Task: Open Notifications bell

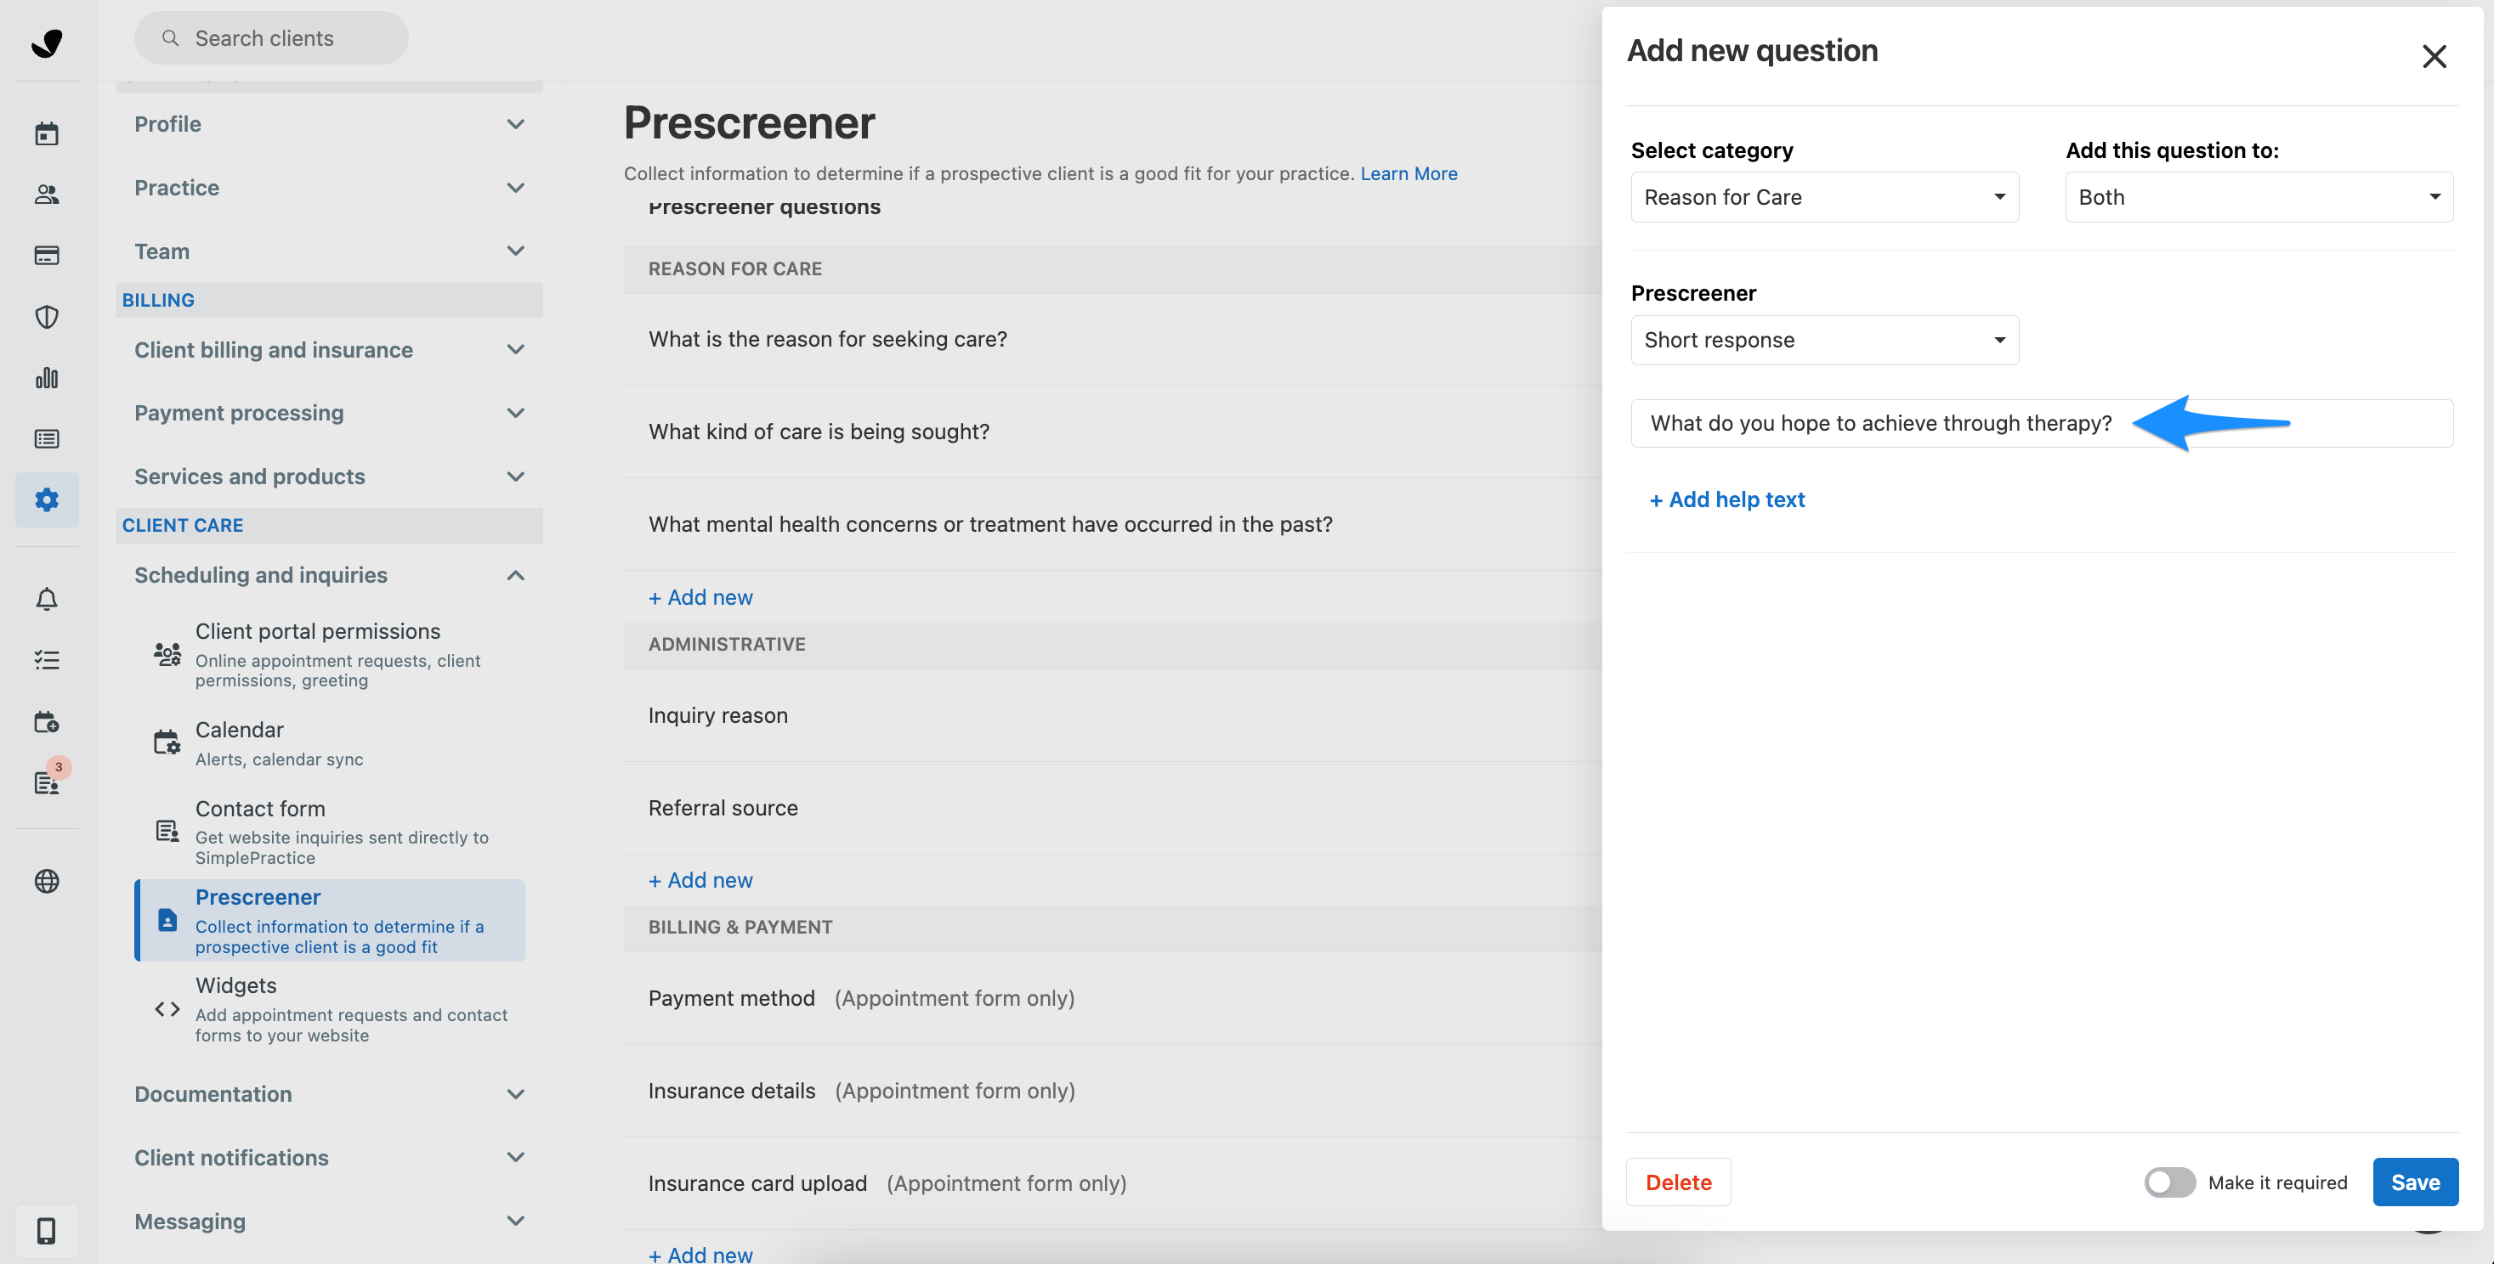Action: click(x=47, y=598)
